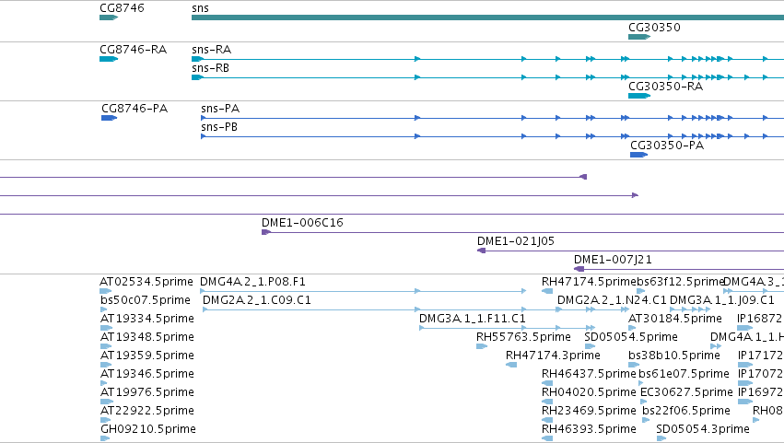Select EST bs50c07.5prime
This screenshot has width=784, height=443.
tap(146, 300)
